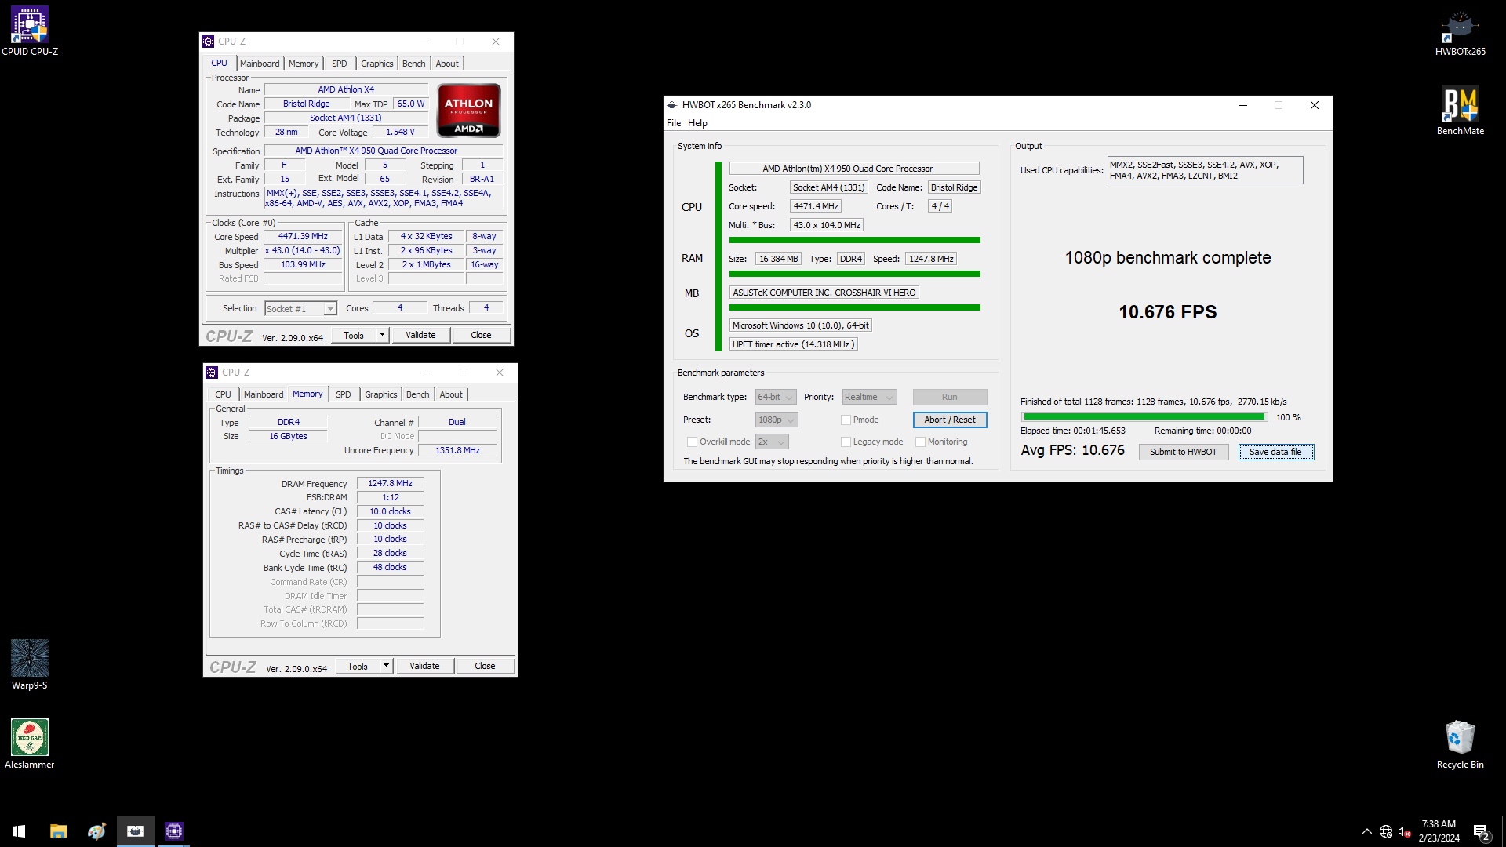The height and width of the screenshot is (847, 1506).
Task: Switch to Graphics tab in lower CPU-Z
Action: tap(381, 394)
